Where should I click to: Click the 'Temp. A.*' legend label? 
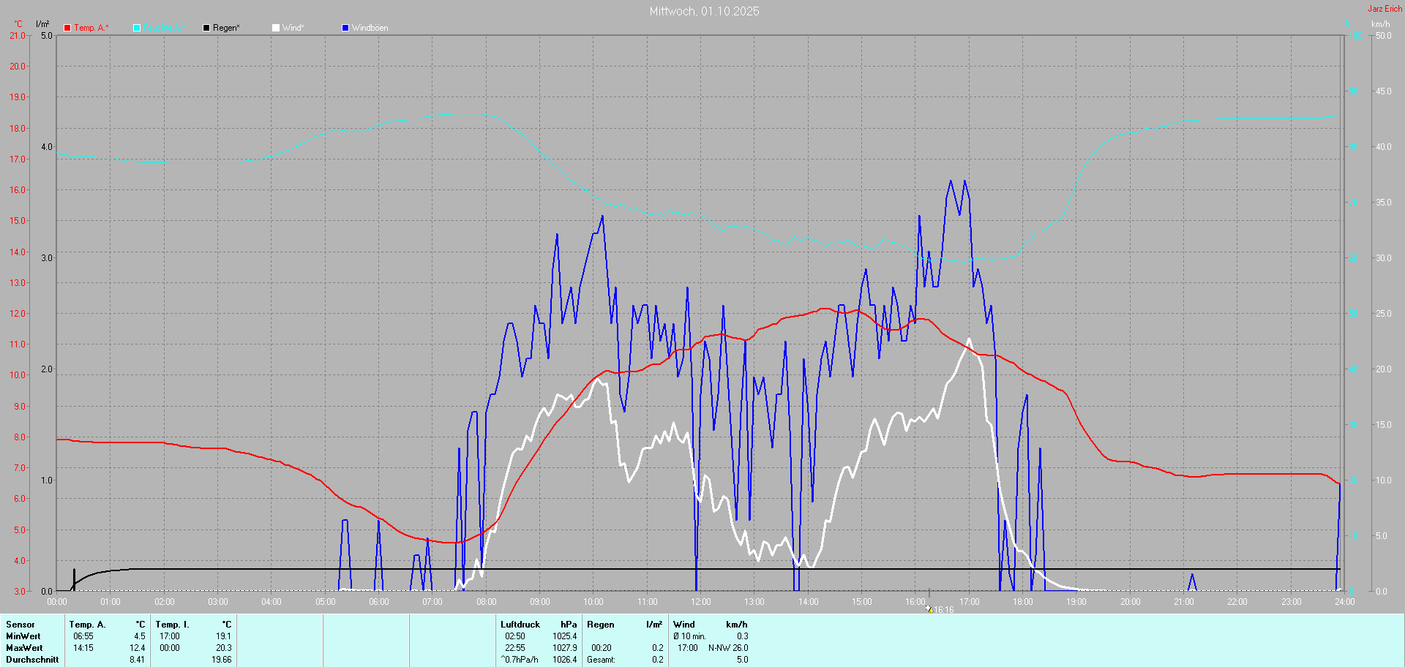point(91,28)
